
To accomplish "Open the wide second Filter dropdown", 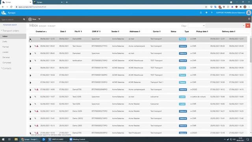I will pyautogui.click(x=225, y=26).
